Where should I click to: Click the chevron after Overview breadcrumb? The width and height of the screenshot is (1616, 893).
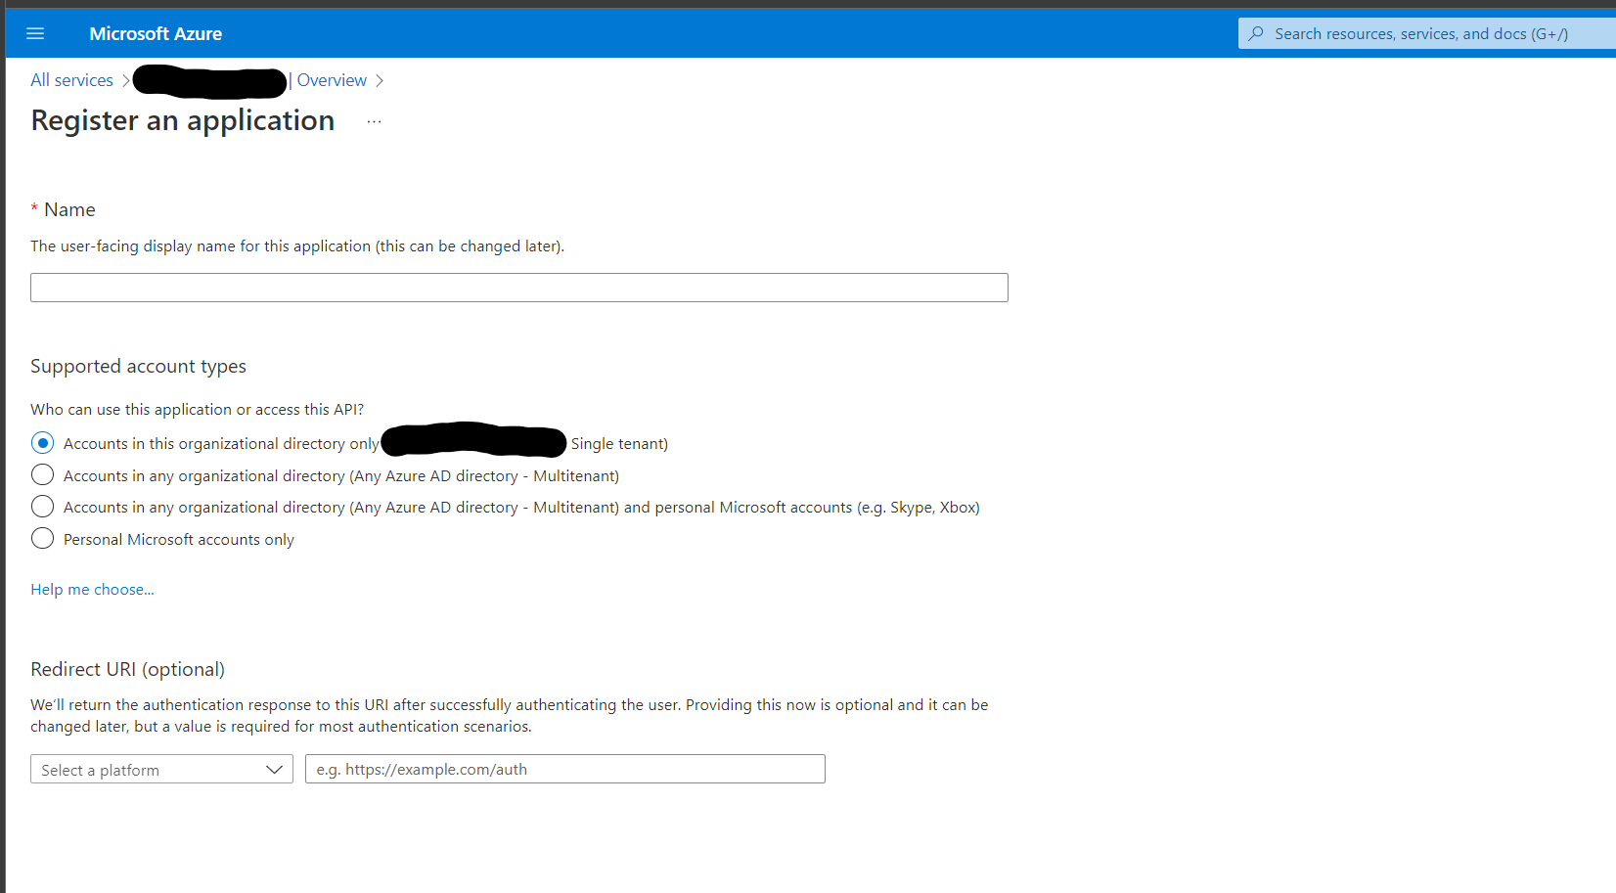point(380,80)
